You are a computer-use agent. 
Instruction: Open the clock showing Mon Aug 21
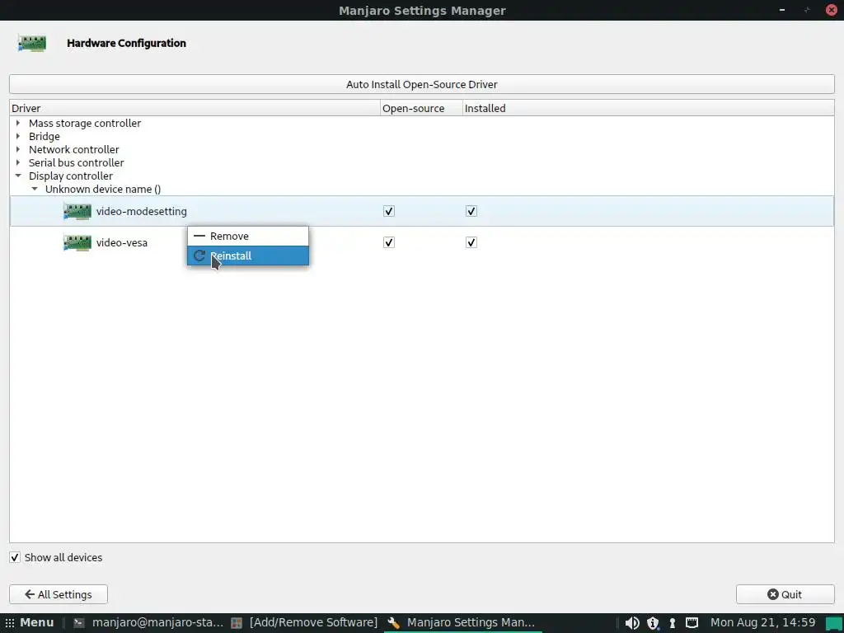point(762,623)
